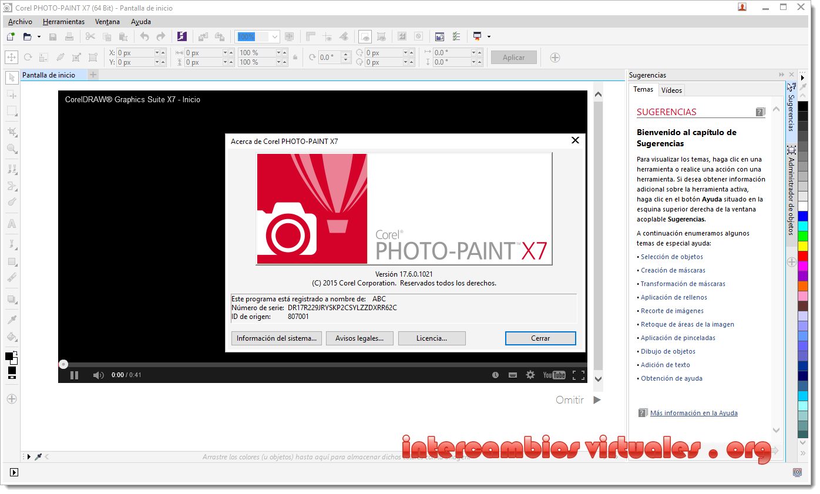This screenshot has height=494, width=820.
Task: Open the X position dropdown arrow
Action: click(157, 53)
